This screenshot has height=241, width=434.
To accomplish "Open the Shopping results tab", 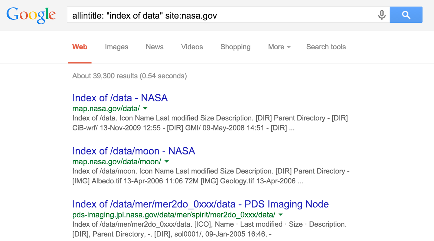I will [x=235, y=47].
